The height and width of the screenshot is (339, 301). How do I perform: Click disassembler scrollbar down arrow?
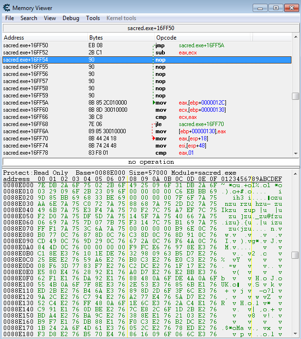[296, 153]
